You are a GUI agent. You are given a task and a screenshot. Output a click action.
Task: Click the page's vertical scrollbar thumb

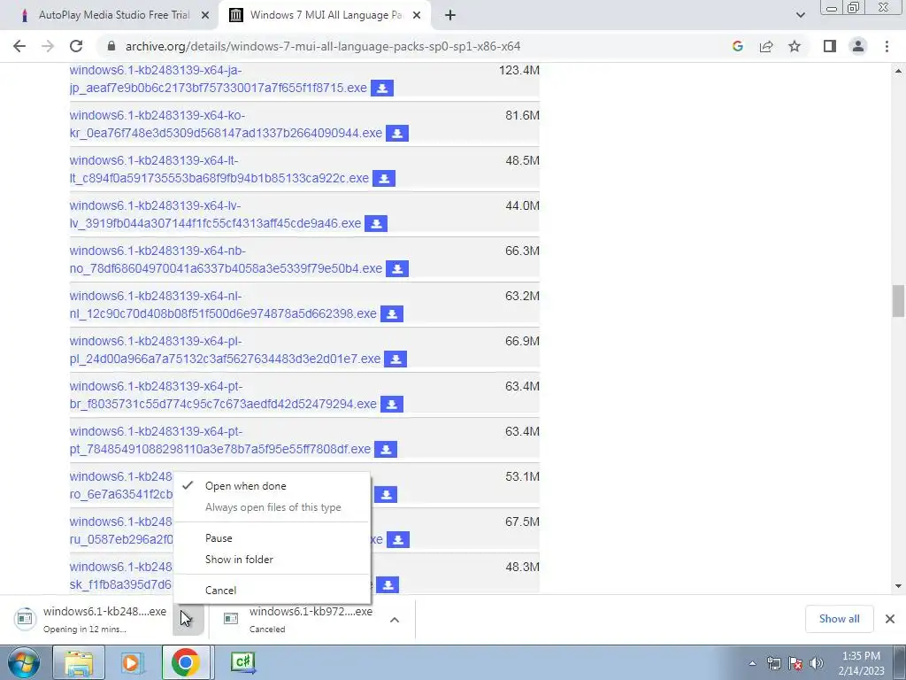(x=898, y=301)
